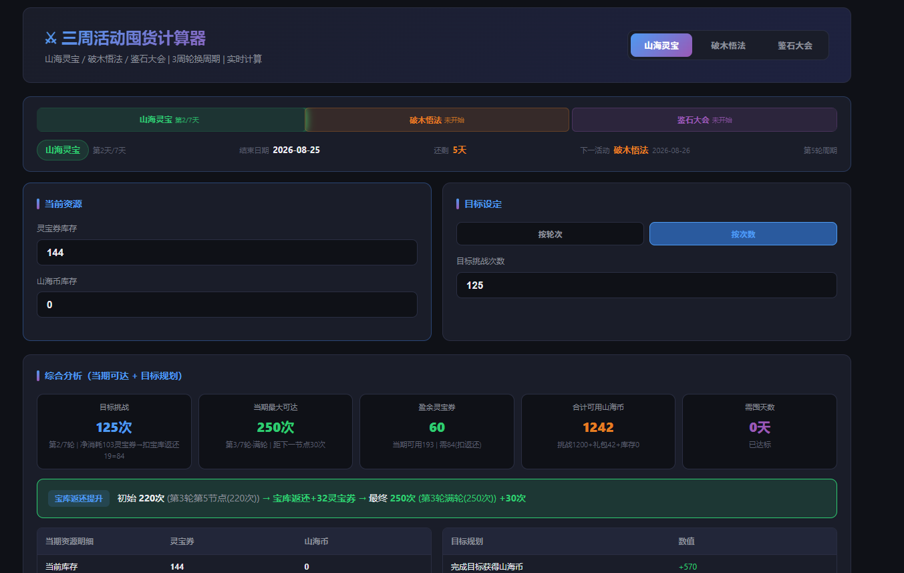Open the 鉴石大会 tab
The height and width of the screenshot is (573, 904).
[795, 45]
